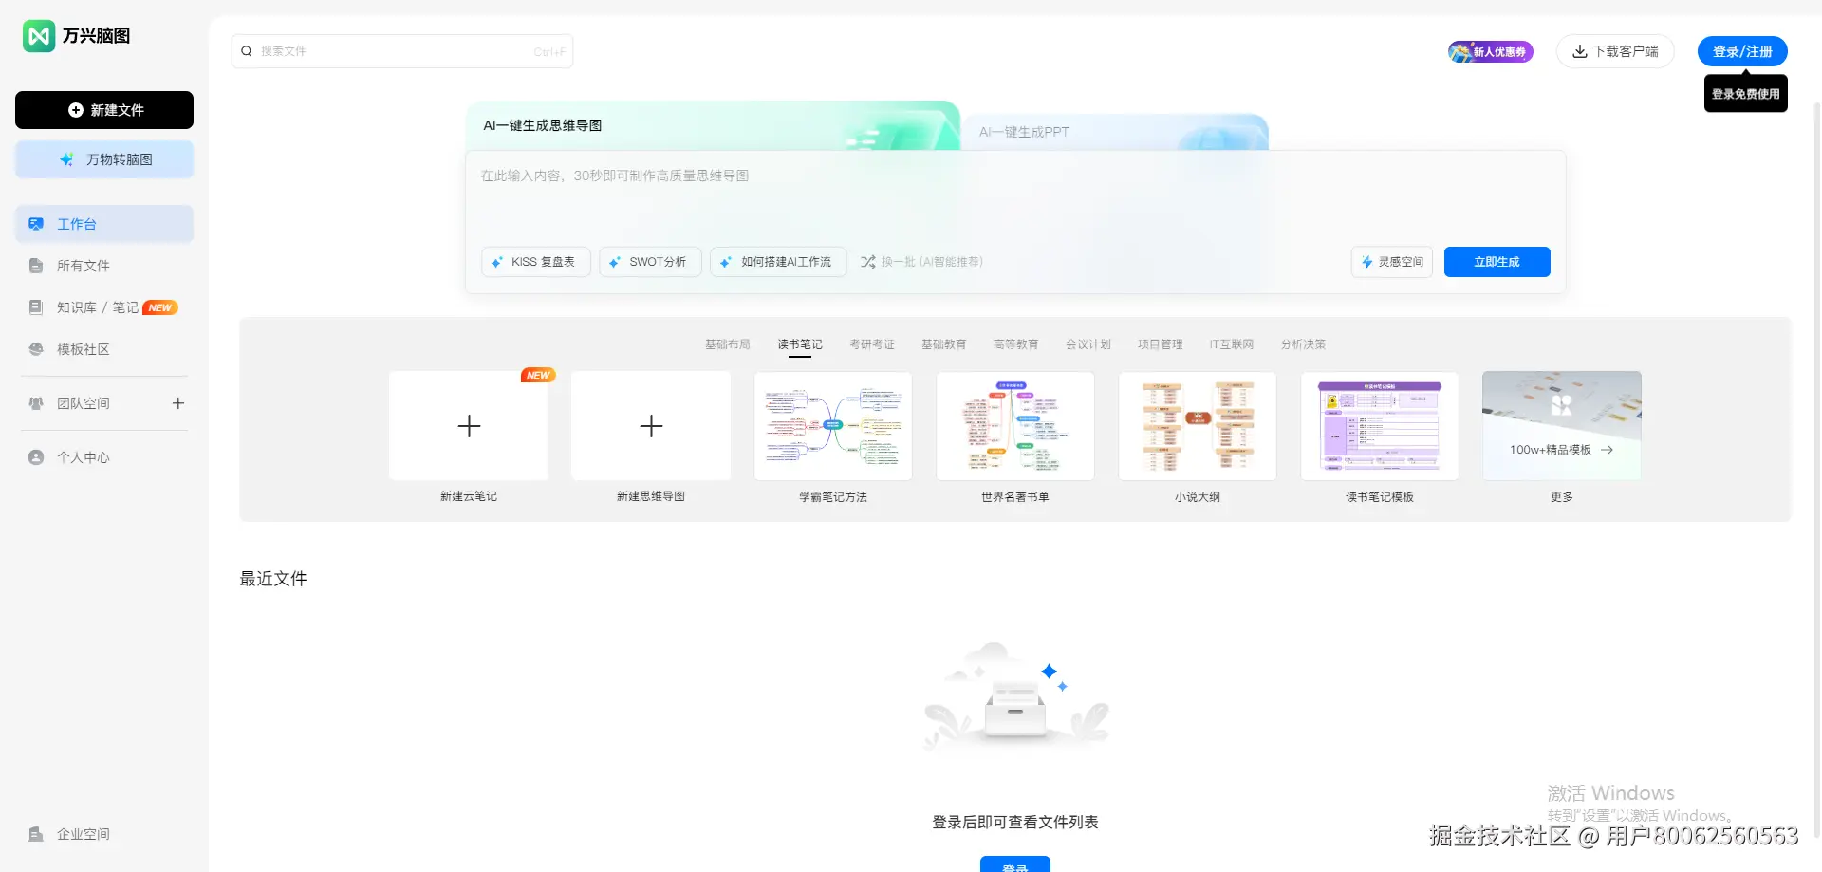The image size is (1822, 872).
Task: Click the 登录/注册 button
Action: point(1742,51)
